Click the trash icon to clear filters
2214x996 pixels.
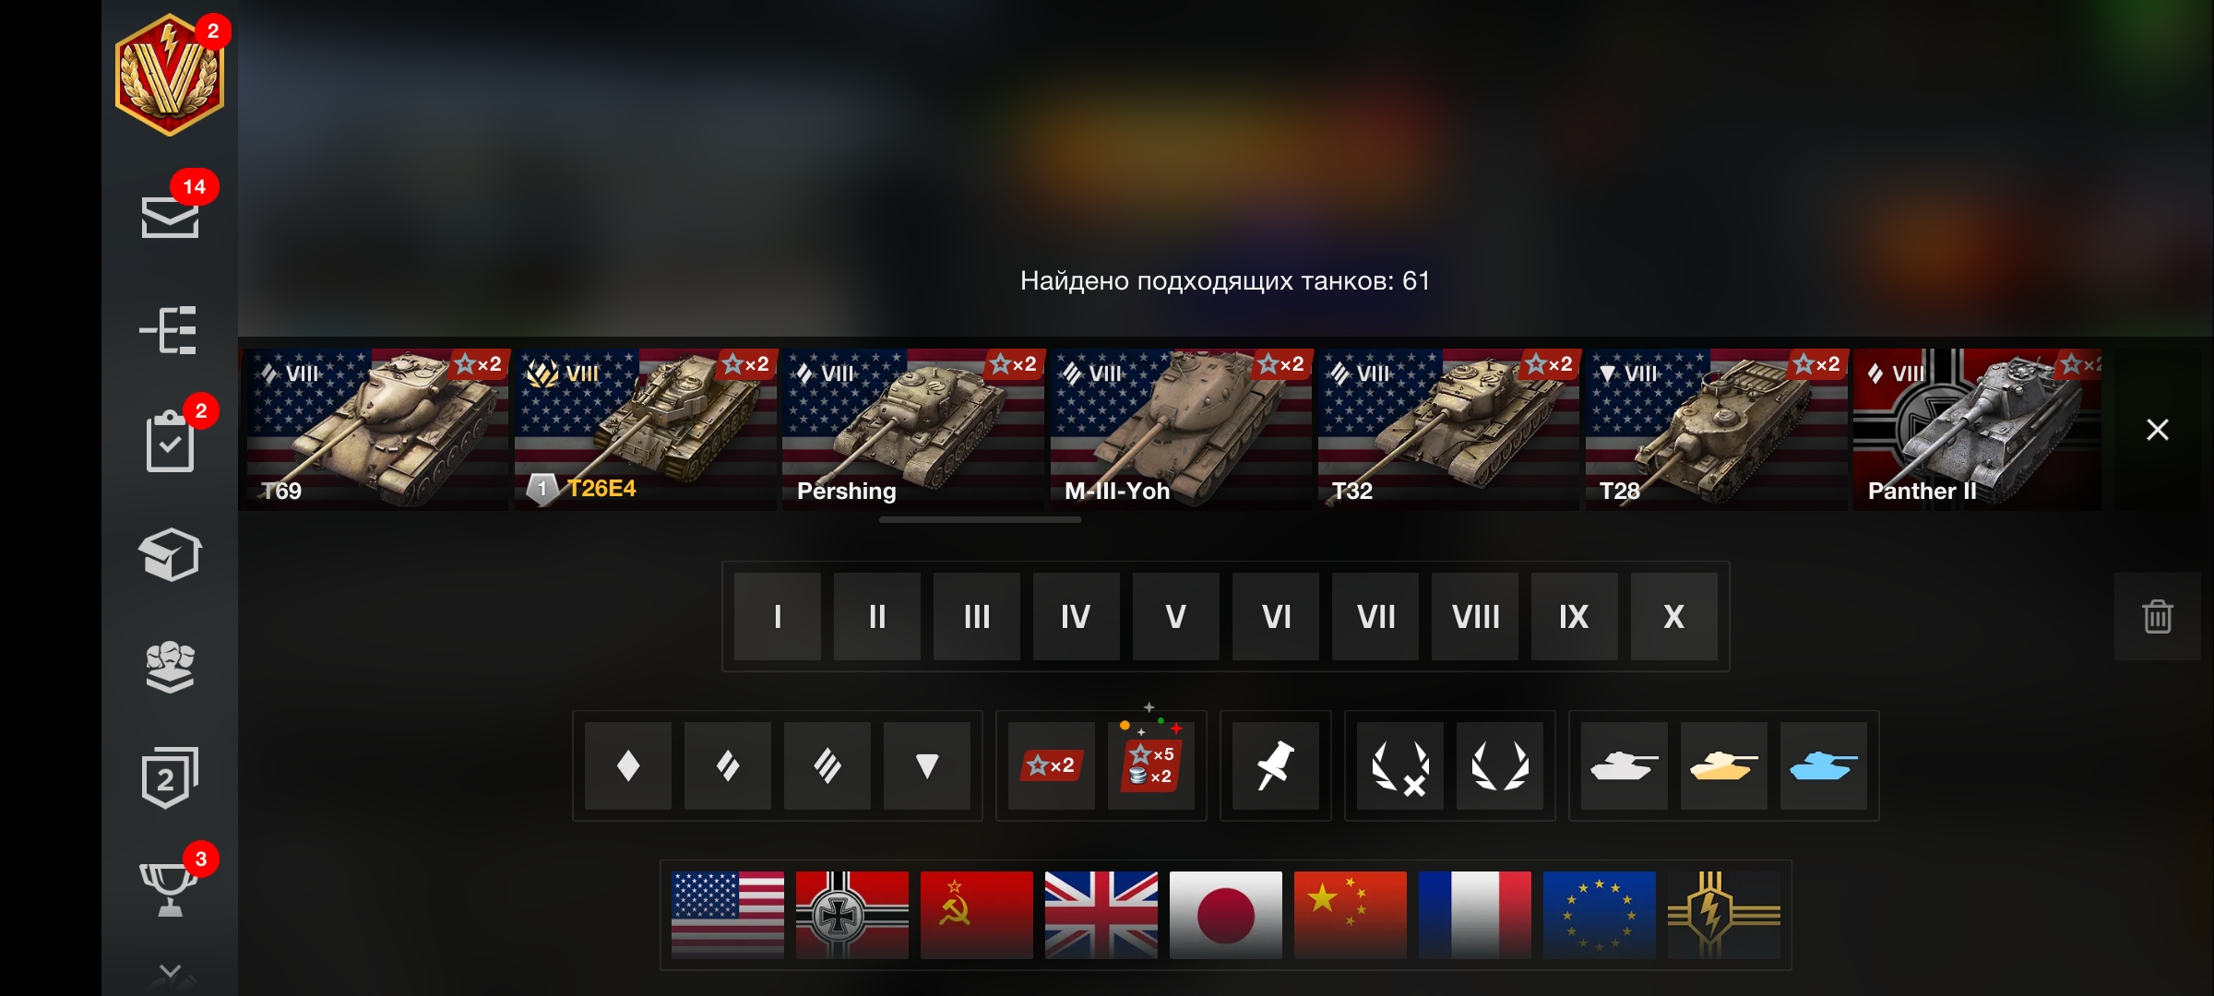point(2157,616)
